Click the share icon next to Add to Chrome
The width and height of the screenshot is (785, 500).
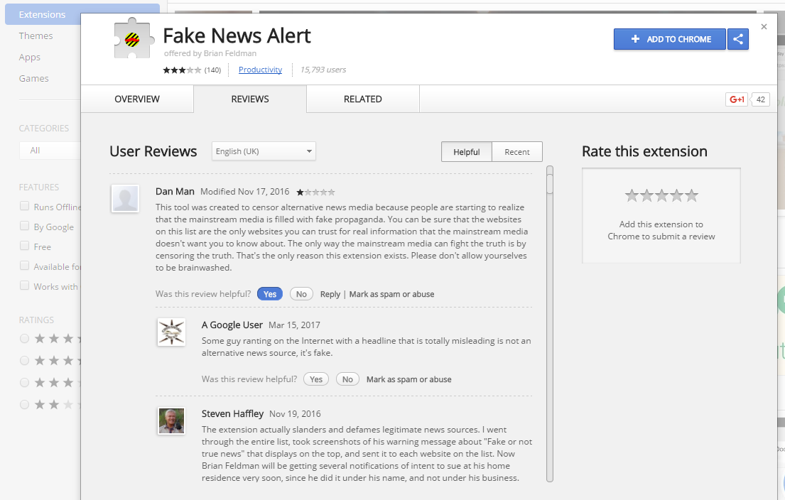coord(738,39)
